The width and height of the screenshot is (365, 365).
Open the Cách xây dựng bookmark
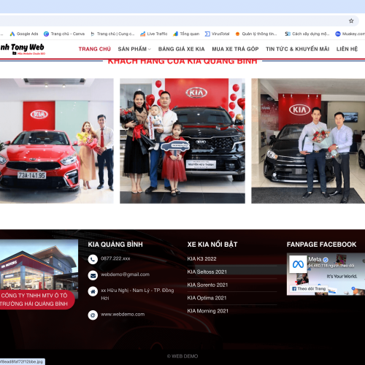coord(307,34)
